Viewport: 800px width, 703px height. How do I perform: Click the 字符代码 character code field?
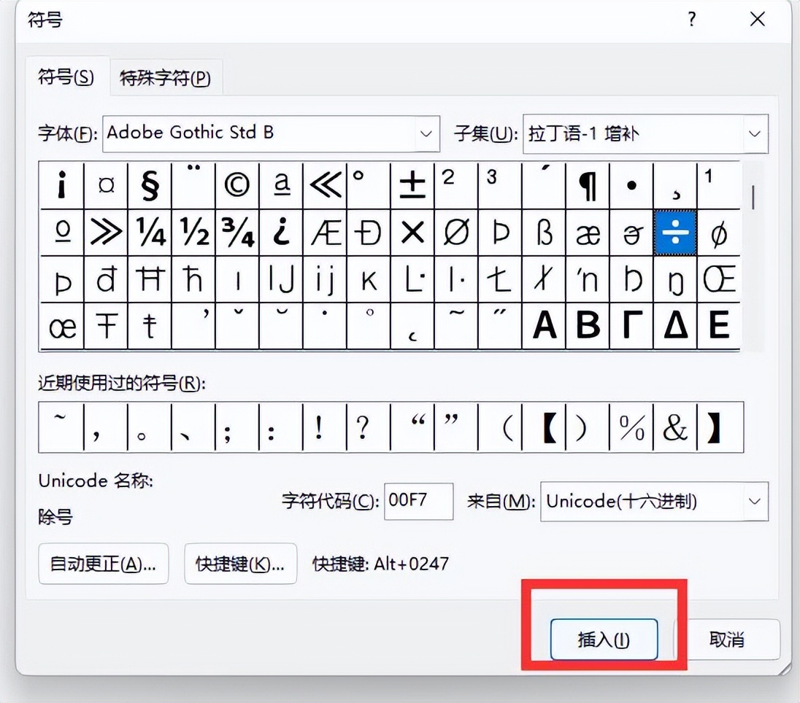418,502
